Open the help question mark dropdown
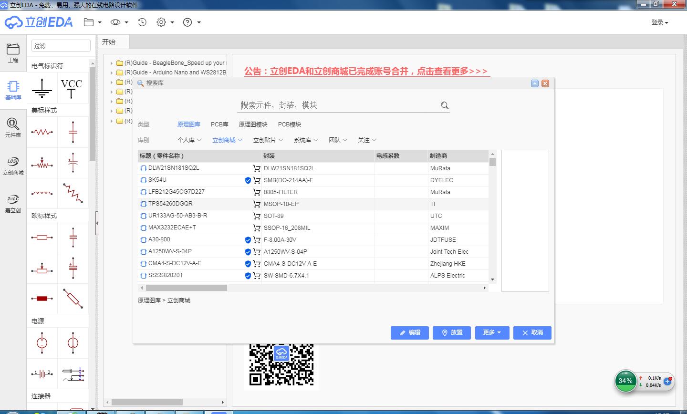The height and width of the screenshot is (414, 687). pos(192,22)
